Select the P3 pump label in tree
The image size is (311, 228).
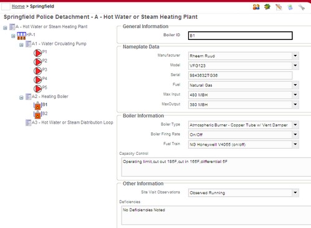44,70
